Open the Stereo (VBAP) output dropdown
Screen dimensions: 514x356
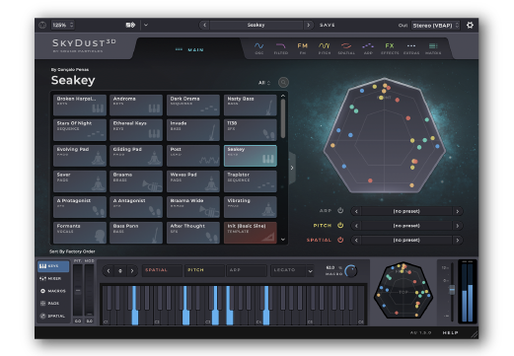click(x=435, y=26)
